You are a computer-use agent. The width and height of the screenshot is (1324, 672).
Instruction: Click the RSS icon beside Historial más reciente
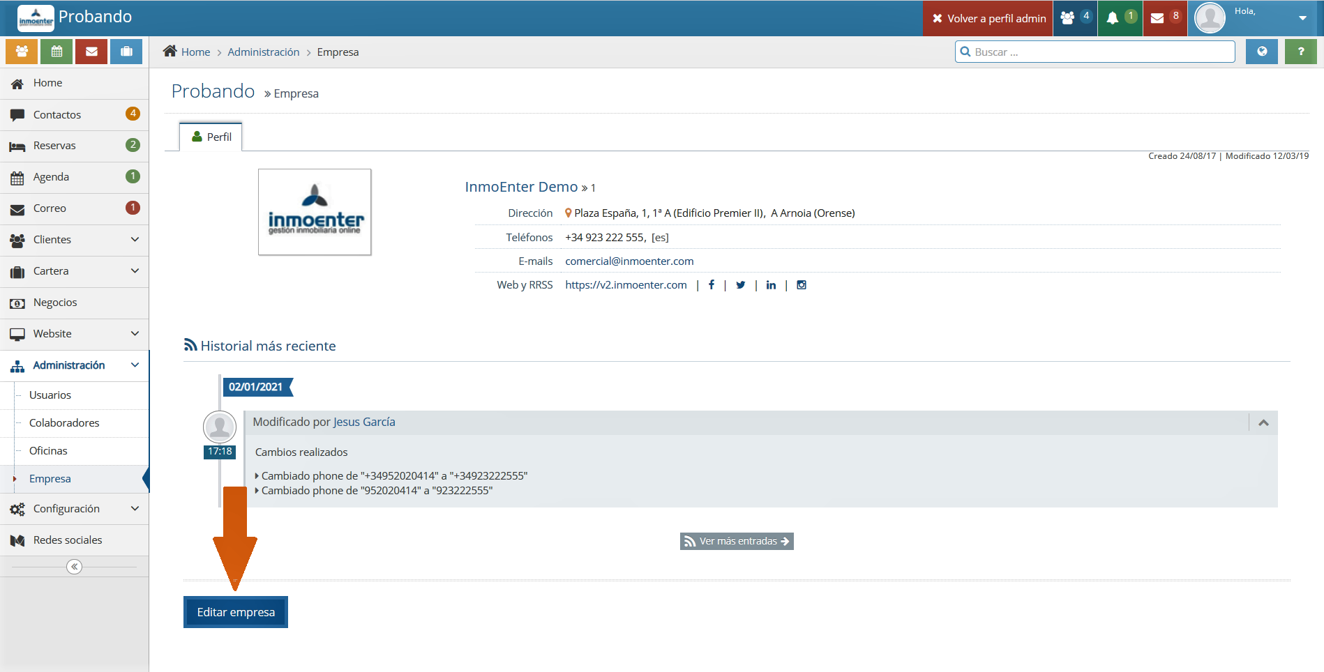(x=190, y=345)
